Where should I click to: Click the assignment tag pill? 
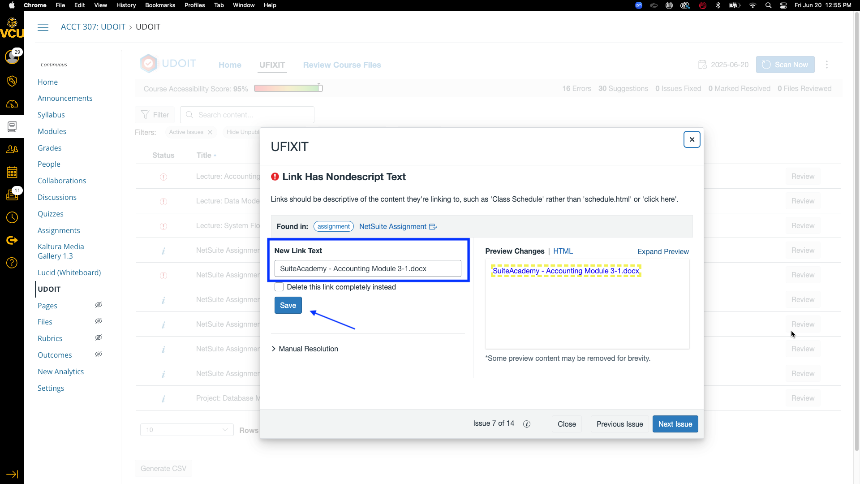point(333,226)
